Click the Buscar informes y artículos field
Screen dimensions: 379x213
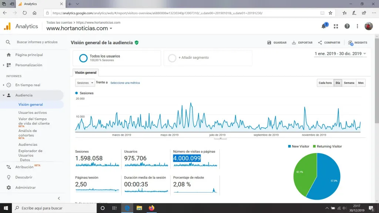[x=37, y=42]
